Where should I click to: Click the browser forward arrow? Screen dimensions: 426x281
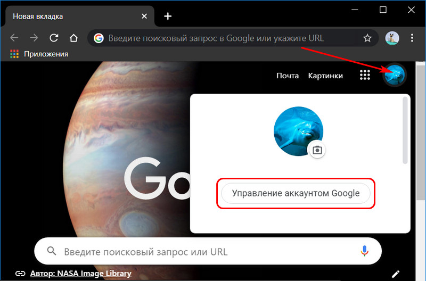(x=34, y=38)
